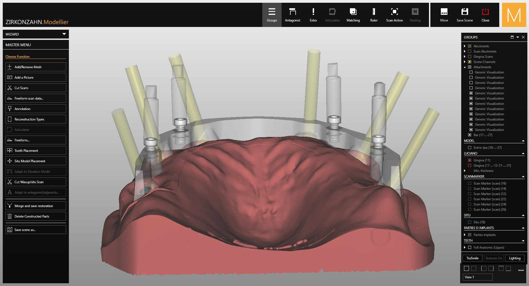Viewport: 529px width, 286px height.
Task: Toggle visibility of Bar (17-...-27)
Action: pyautogui.click(x=470, y=135)
